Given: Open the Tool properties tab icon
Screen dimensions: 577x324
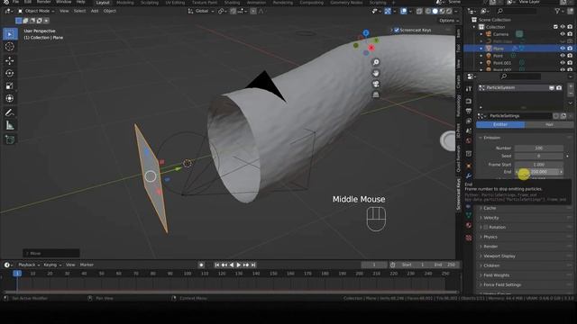Looking at the screenshot, I should tap(469, 89).
